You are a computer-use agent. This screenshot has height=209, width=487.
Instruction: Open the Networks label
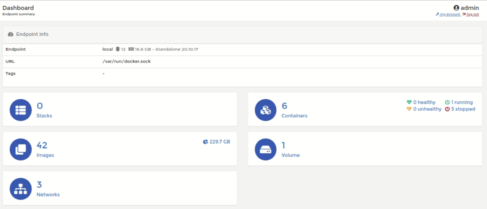click(x=48, y=194)
